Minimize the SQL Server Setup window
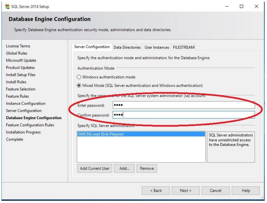This screenshot has height=203, width=267. 227,6
